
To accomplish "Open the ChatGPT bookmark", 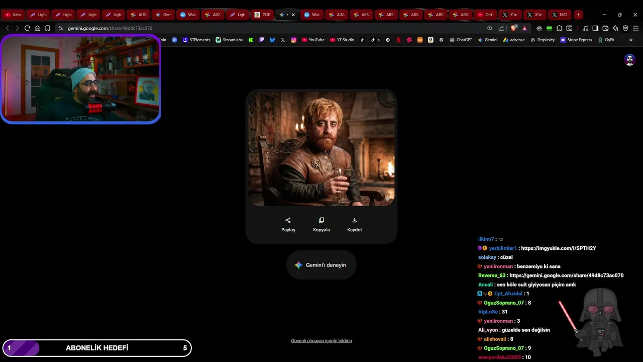I will click(461, 40).
